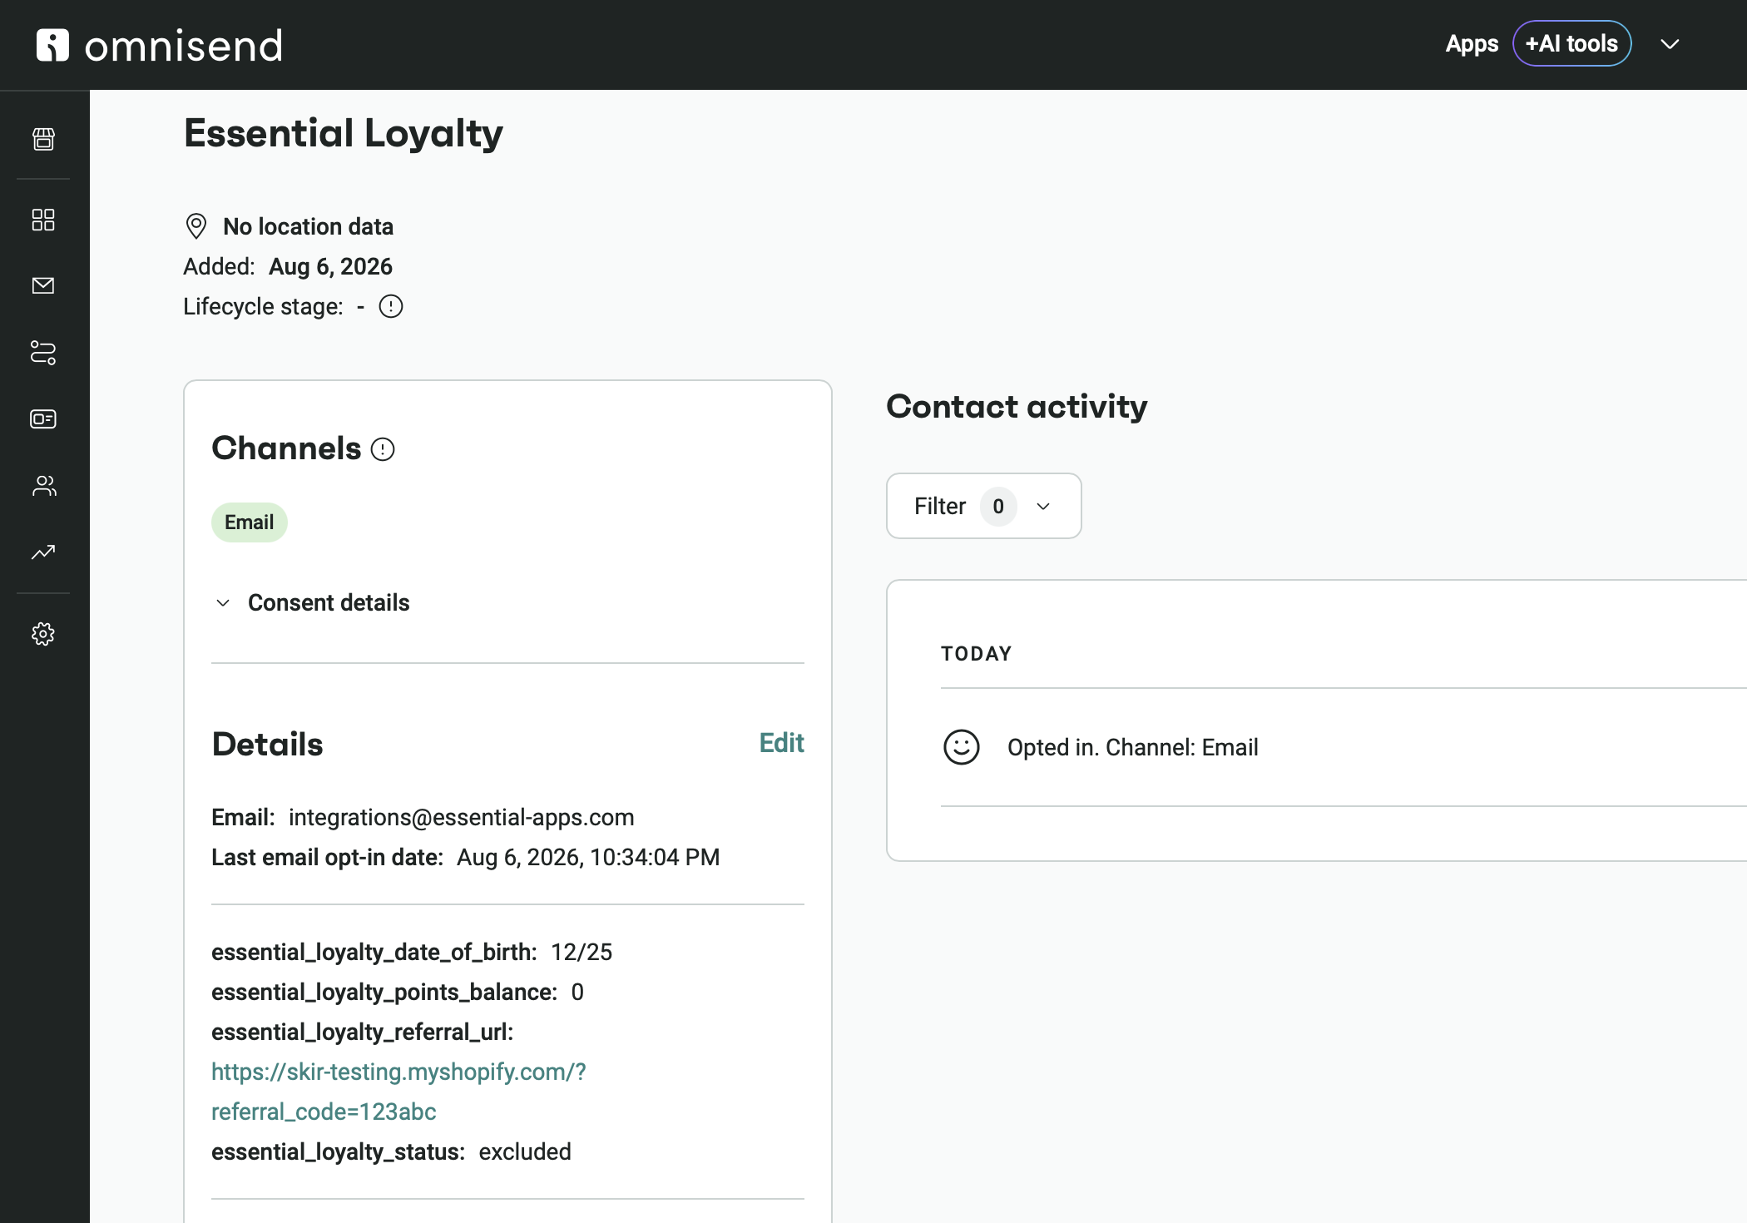The image size is (1747, 1223).
Task: Expand the account dropdown chevron
Action: [1670, 44]
